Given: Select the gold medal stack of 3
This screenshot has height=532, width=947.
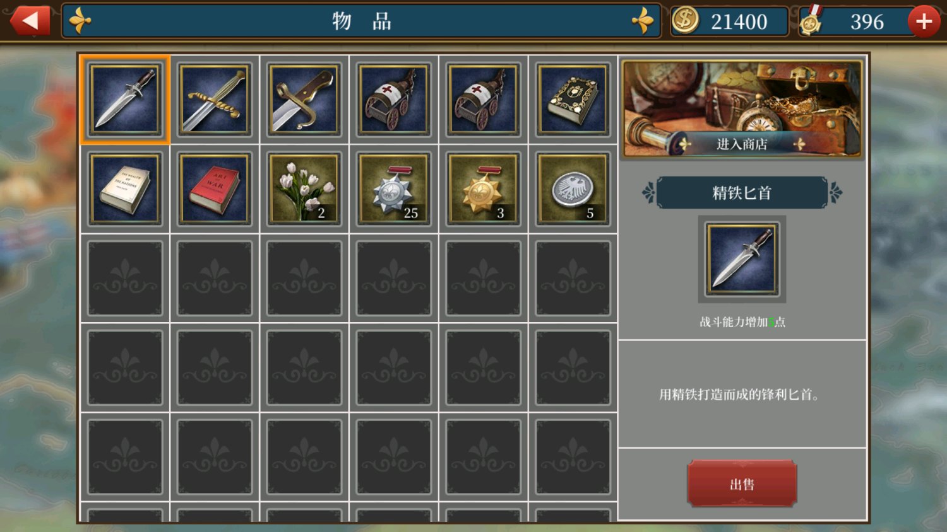Looking at the screenshot, I should pyautogui.click(x=483, y=189).
